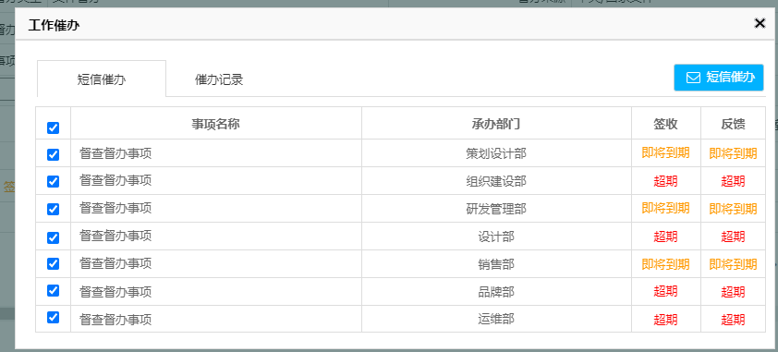Click 反馈 status 超期 for 品牌部

coord(734,292)
